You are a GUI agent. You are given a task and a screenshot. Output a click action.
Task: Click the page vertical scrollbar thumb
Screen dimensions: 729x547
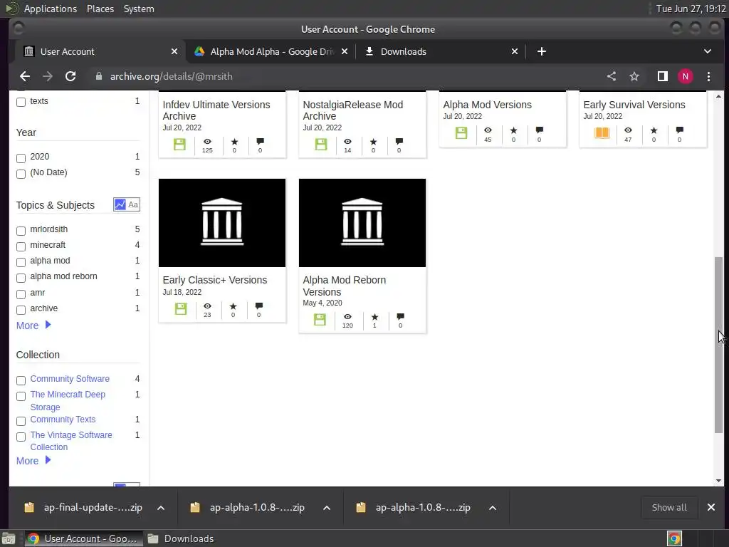[719, 344]
